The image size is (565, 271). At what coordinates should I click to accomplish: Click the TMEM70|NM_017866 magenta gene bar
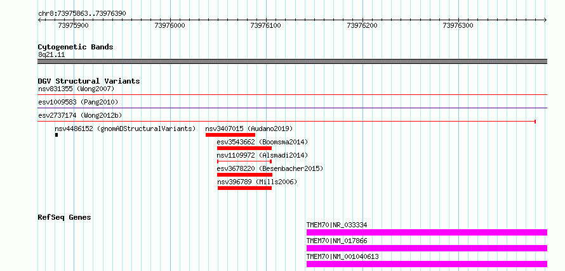coord(427,248)
